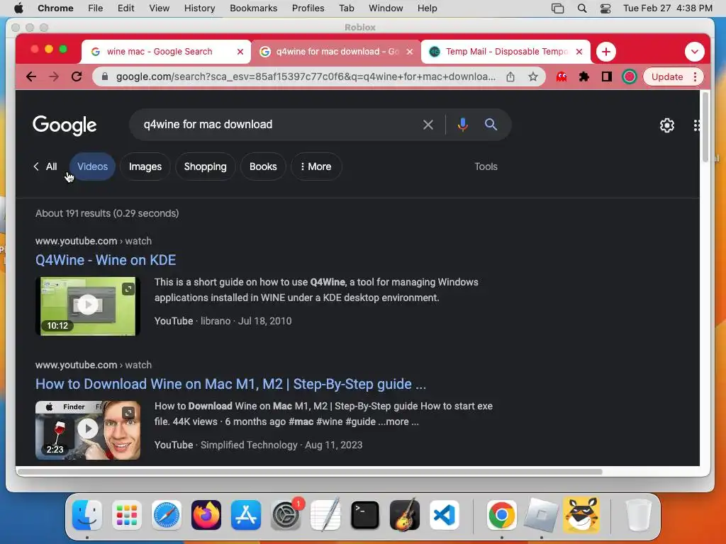Switch to the wine mac Google Search tab
The height and width of the screenshot is (544, 726).
point(160,51)
